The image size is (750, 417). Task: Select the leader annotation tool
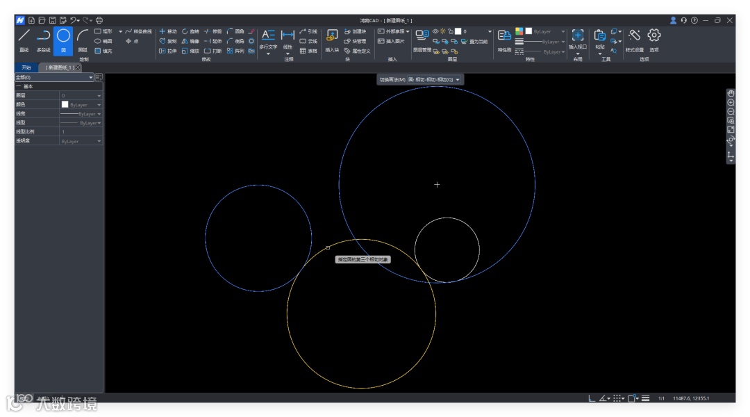click(x=308, y=31)
